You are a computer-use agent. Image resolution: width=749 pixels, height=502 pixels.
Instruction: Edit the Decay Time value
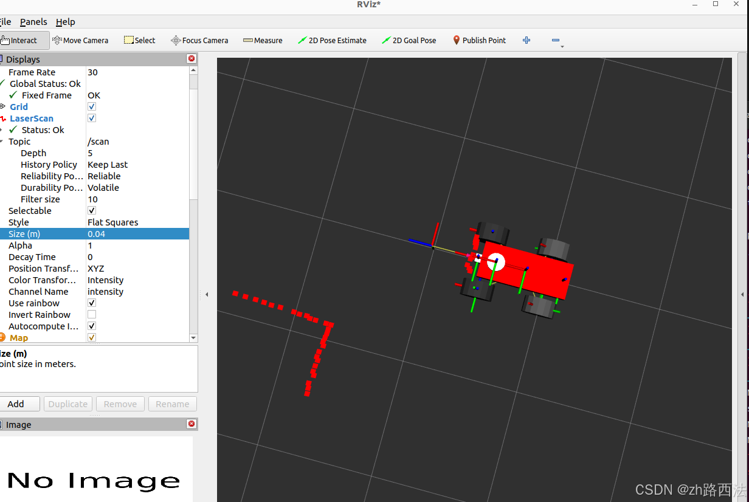(x=137, y=257)
